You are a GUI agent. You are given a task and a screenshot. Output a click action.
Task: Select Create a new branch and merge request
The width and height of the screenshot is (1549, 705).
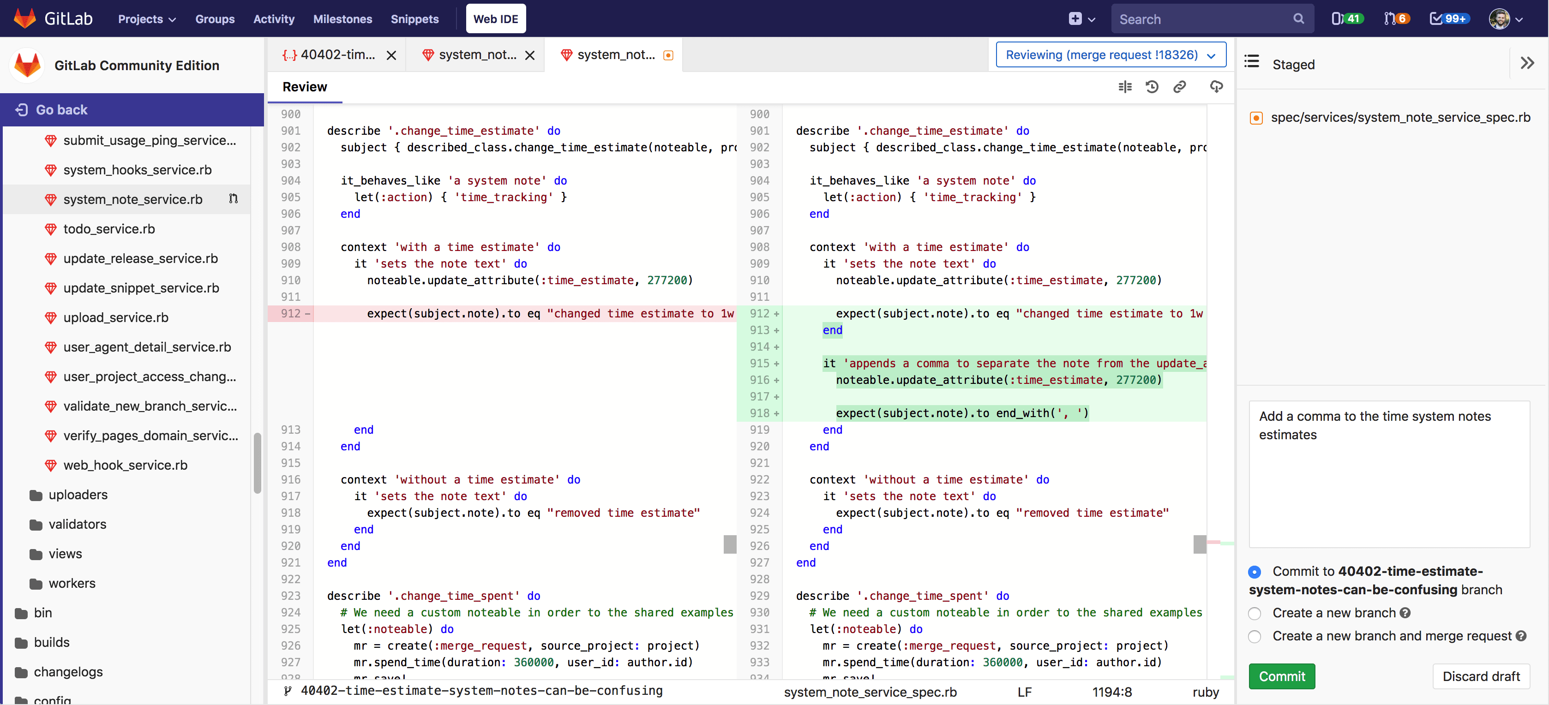(1255, 637)
